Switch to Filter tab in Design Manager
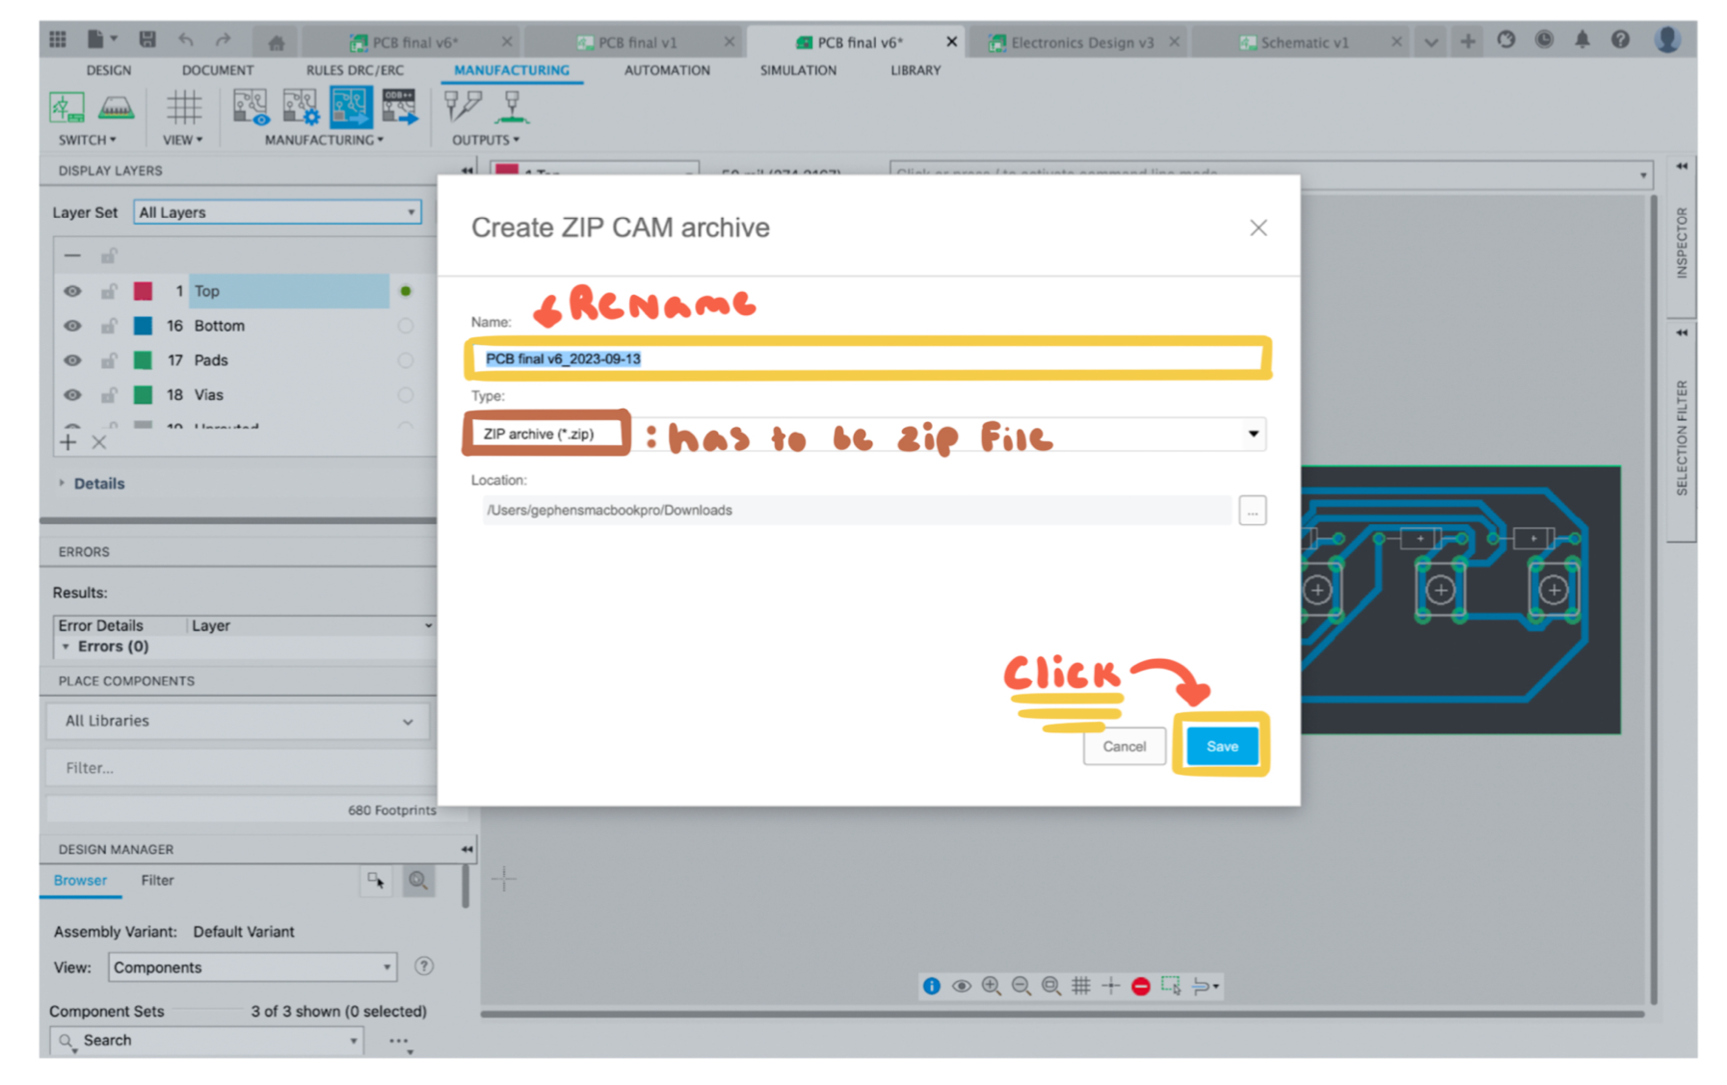This screenshot has height=1085, width=1727. 157,880
